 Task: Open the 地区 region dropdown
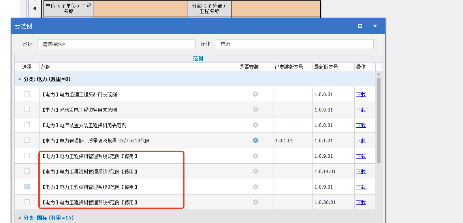pyautogui.click(x=116, y=44)
